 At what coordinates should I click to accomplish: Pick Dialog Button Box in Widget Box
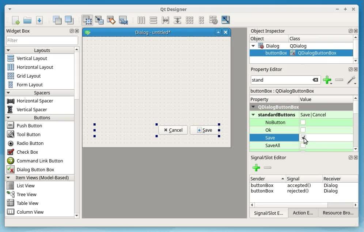click(x=35, y=170)
